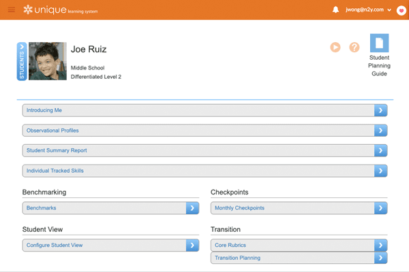This screenshot has height=272, width=409.
Task: Select the Joe Ruiz name heading
Action: point(89,49)
